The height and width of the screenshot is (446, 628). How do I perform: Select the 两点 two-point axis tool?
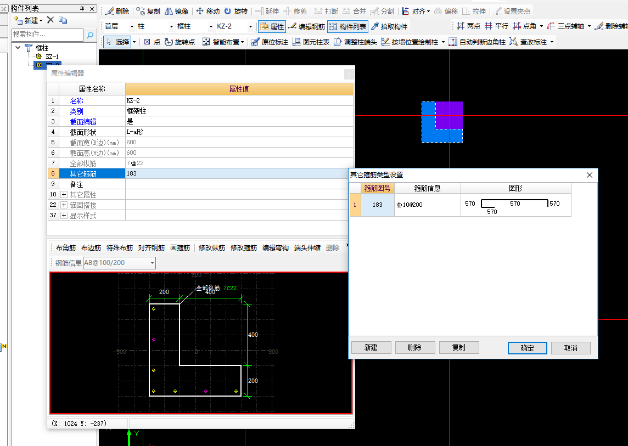[468, 26]
